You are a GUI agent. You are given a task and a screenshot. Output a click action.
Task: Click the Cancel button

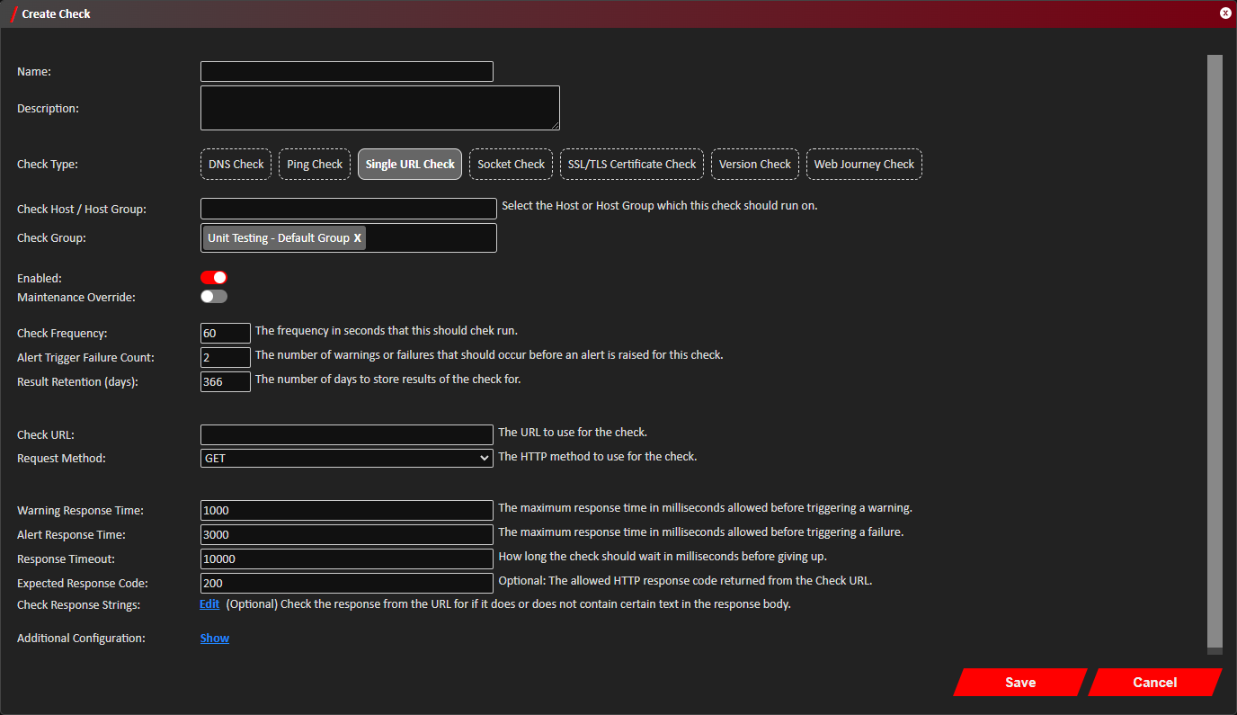tap(1155, 683)
